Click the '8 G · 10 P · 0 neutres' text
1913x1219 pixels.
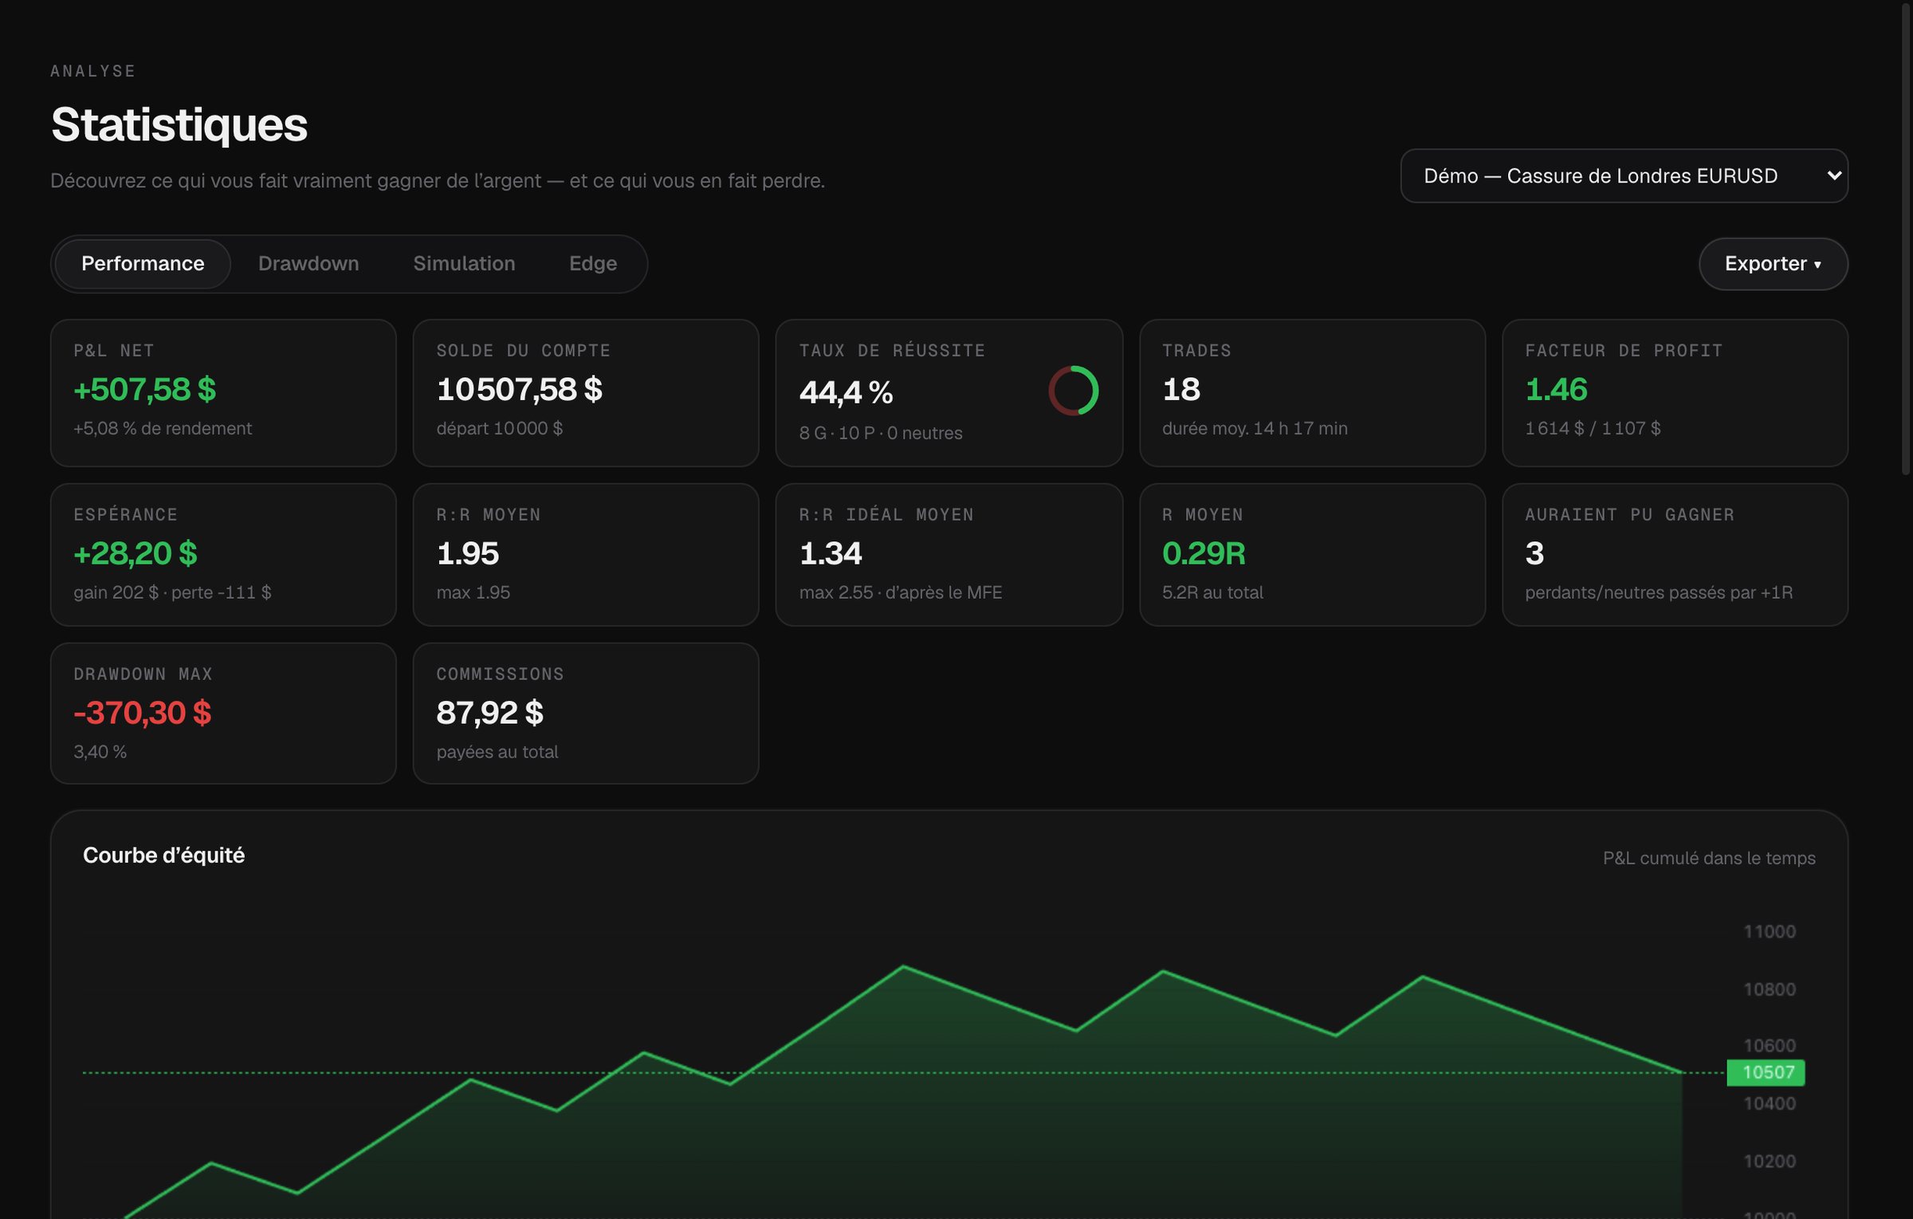point(881,433)
